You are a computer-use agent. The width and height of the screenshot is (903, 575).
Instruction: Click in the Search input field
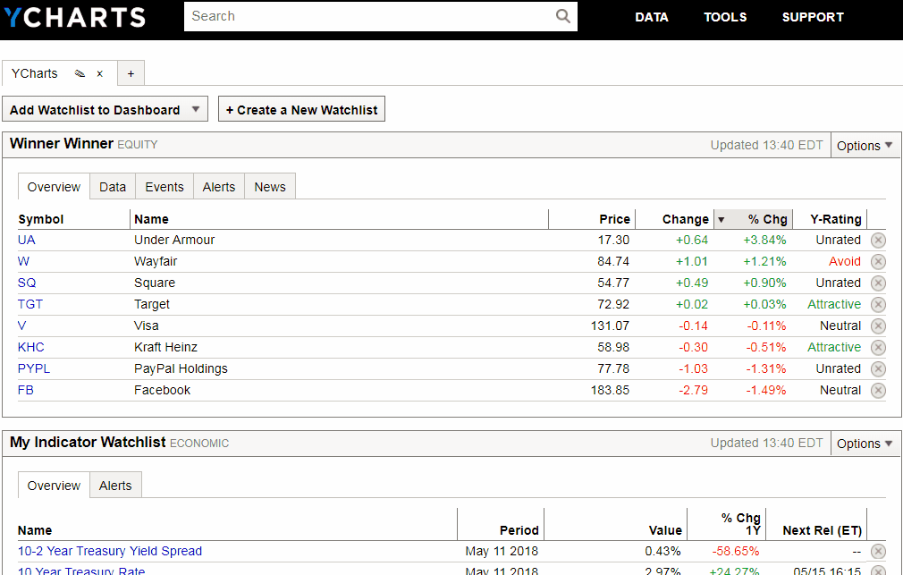pyautogui.click(x=371, y=16)
